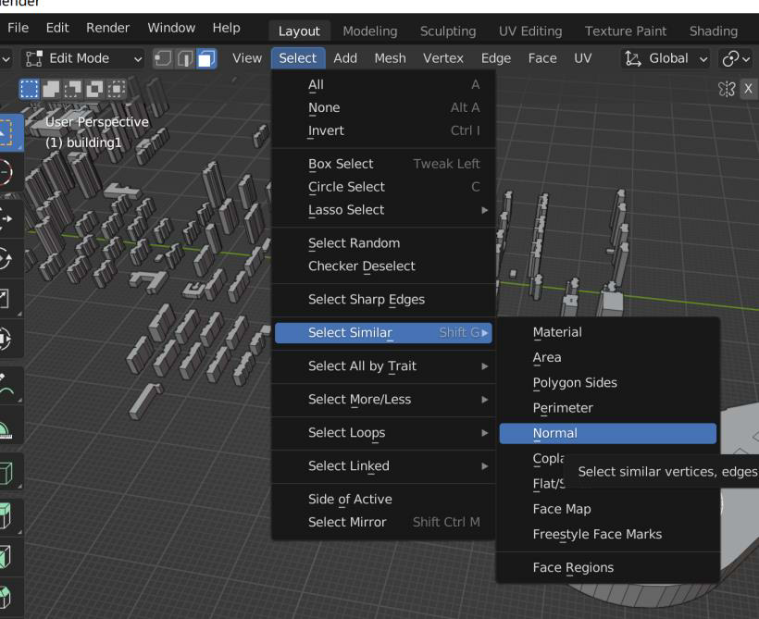This screenshot has height=619, width=759.
Task: Choose intersect selection mode icon
Action: click(117, 89)
